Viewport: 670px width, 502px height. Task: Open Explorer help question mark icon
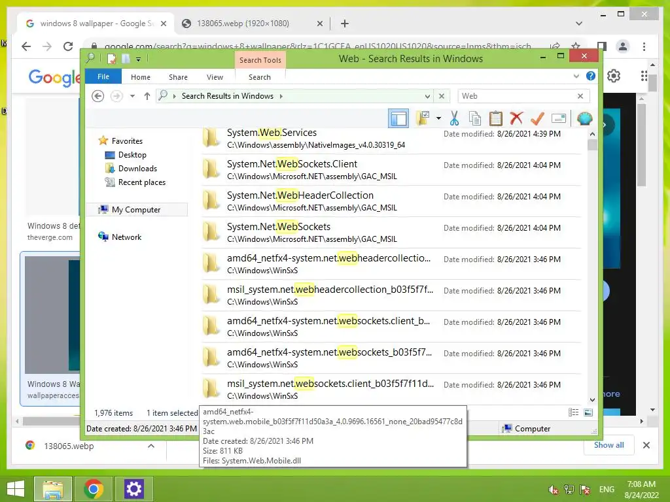(x=591, y=76)
